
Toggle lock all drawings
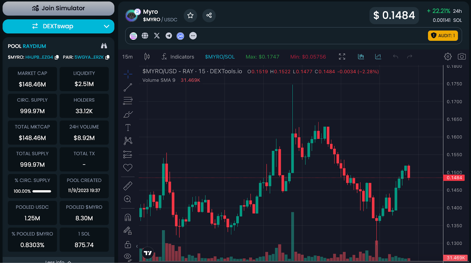tap(128, 244)
